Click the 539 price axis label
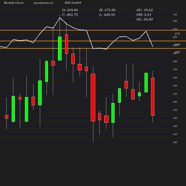 tap(175, 86)
